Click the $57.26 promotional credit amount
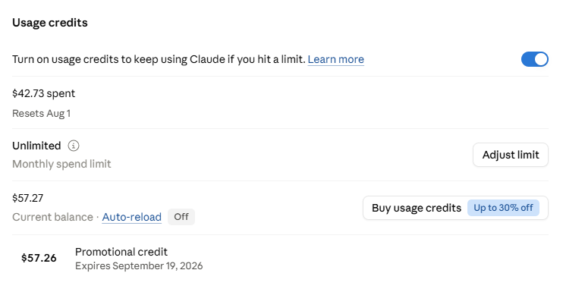This screenshot has width=563, height=292. pos(39,258)
